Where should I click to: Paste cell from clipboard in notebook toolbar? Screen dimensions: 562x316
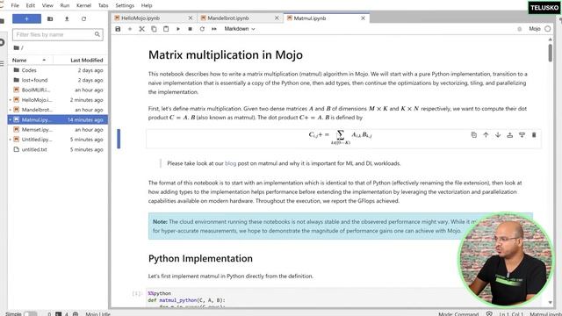pos(166,29)
